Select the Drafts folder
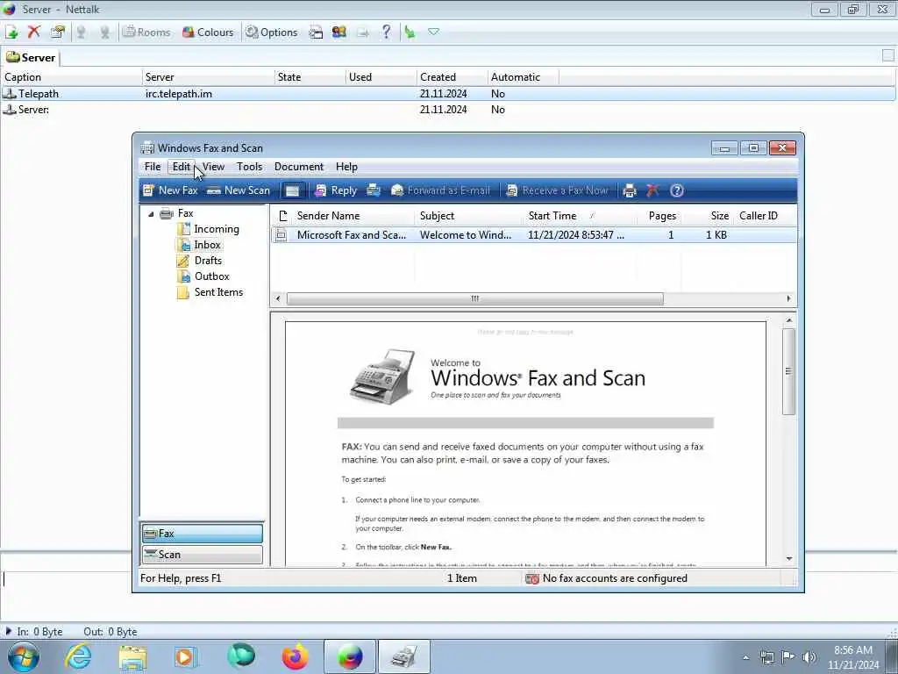Image resolution: width=898 pixels, height=674 pixels. click(208, 260)
